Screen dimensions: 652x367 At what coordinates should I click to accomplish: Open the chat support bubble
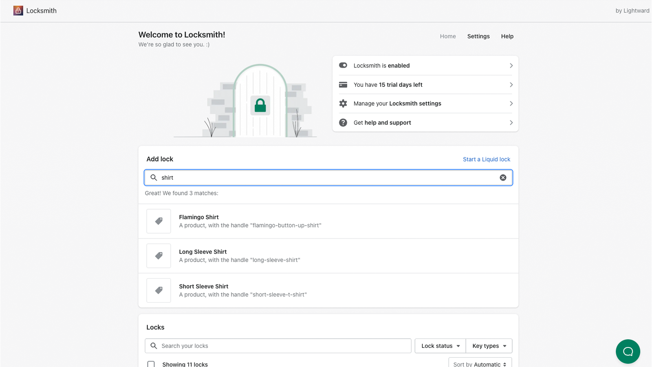[x=628, y=351]
